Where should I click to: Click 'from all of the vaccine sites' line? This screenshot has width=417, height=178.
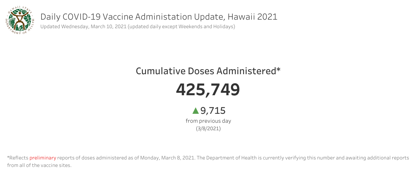click(x=39, y=165)
